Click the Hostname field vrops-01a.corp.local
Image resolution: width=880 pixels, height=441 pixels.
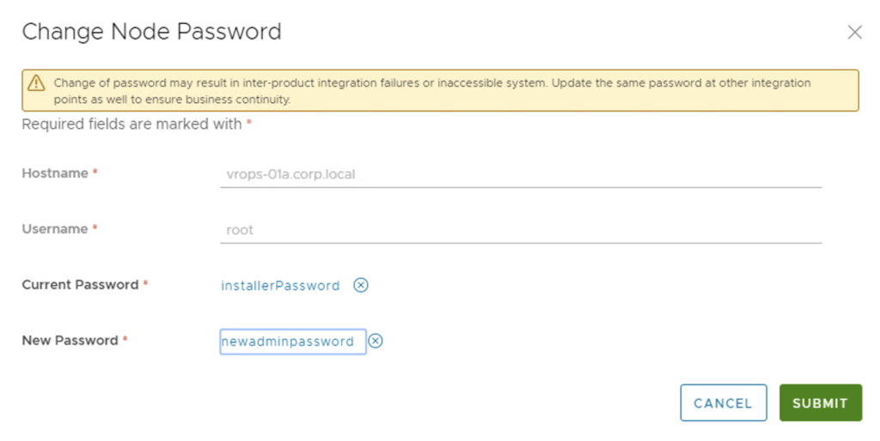[x=520, y=174]
